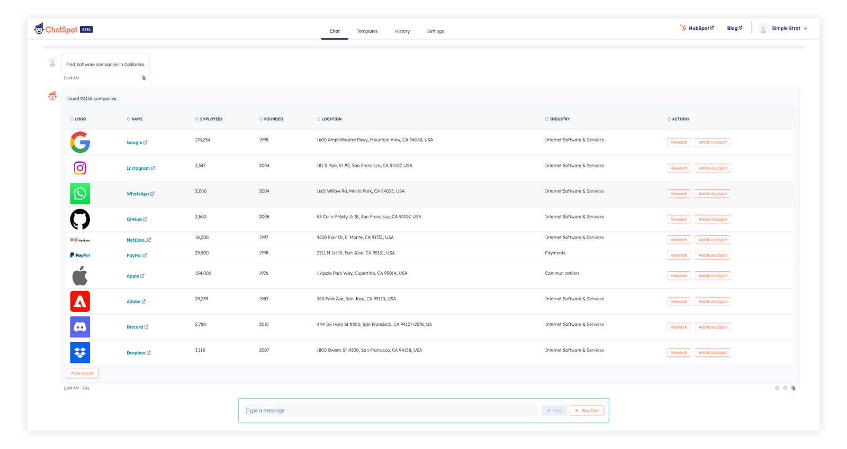Open the Dropbox company link

tap(139, 353)
